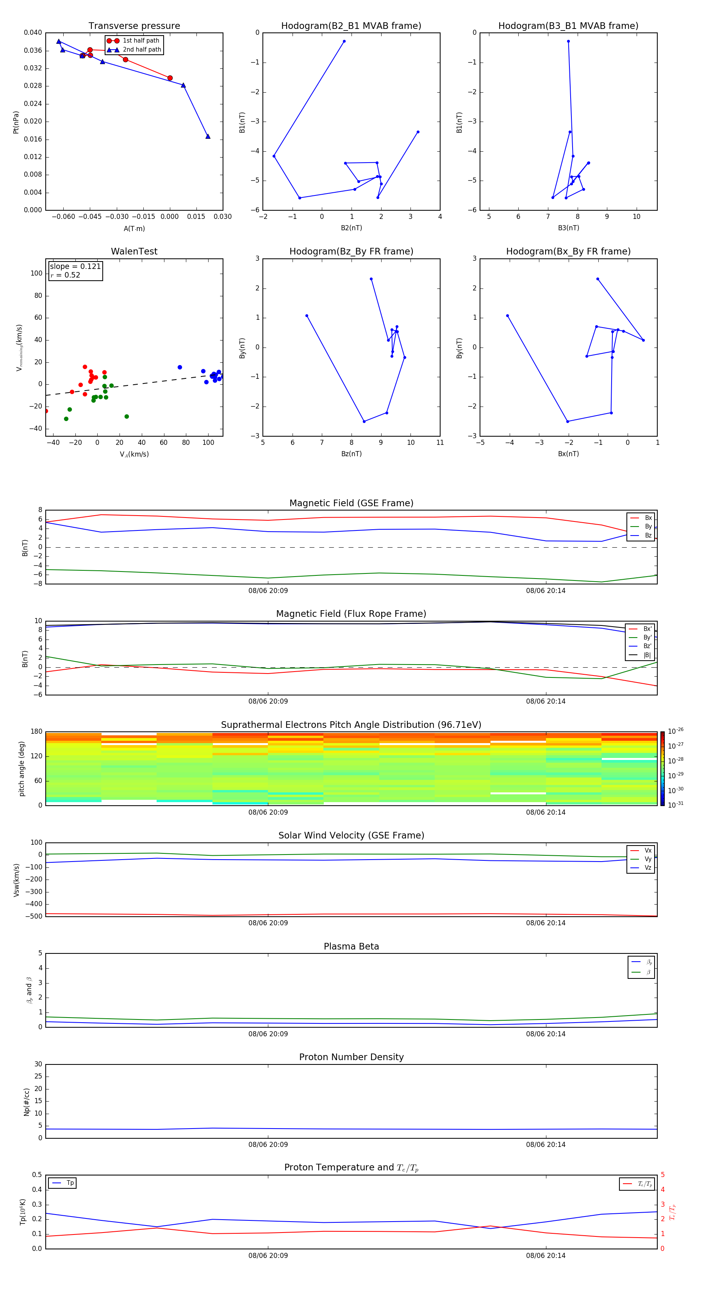Click the '10^-26' colorbar tick label
The width and height of the screenshot is (703, 1290).
pos(676,731)
